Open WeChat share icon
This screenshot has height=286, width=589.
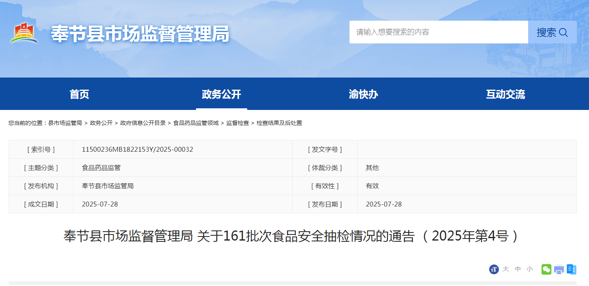pyautogui.click(x=546, y=269)
